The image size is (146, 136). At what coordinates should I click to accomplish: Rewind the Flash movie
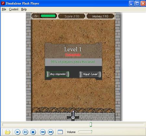tap(43, 132)
